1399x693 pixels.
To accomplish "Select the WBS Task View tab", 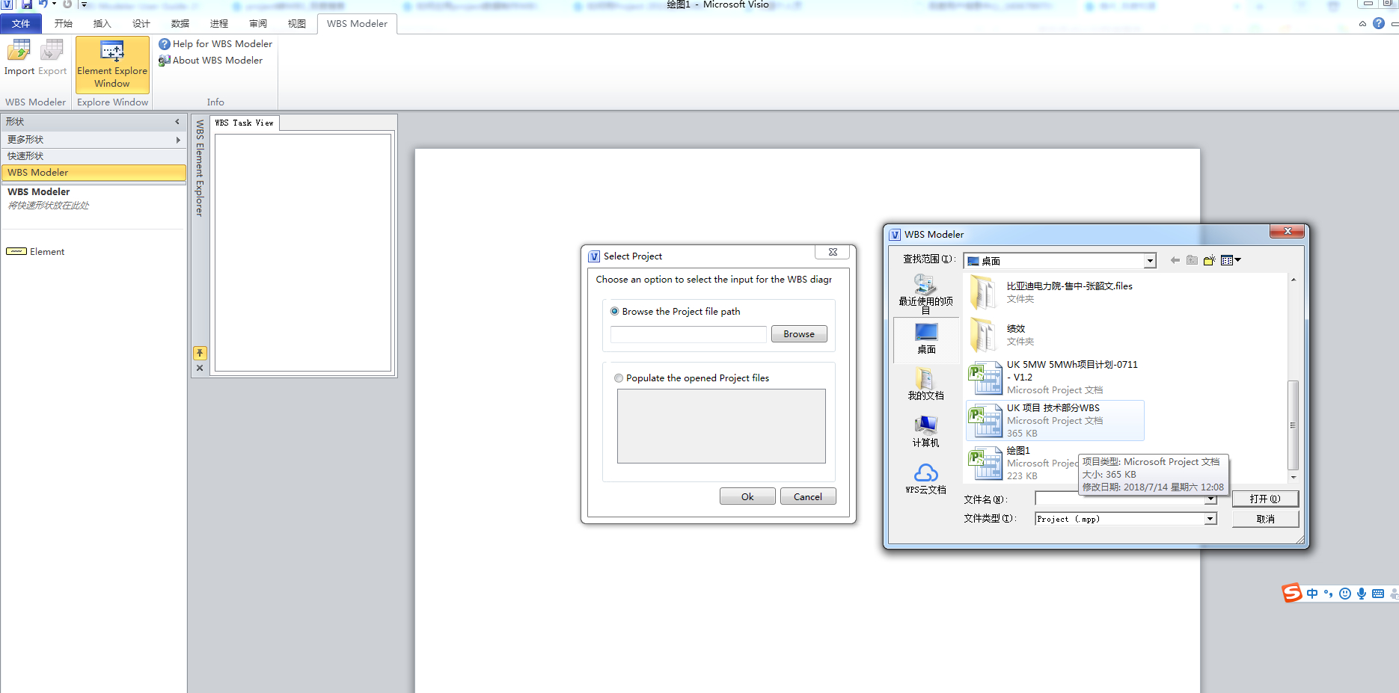I will (245, 123).
